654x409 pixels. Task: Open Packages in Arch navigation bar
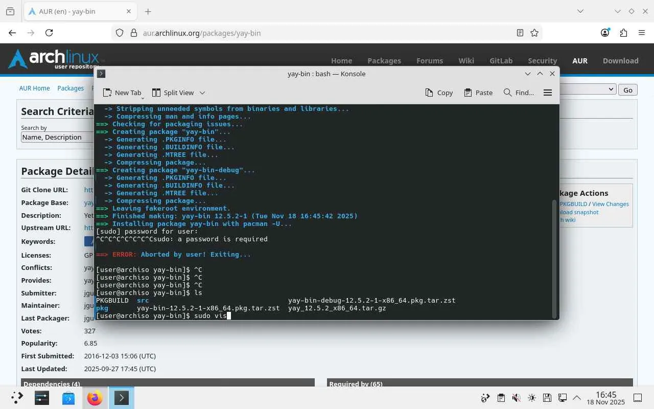point(384,60)
